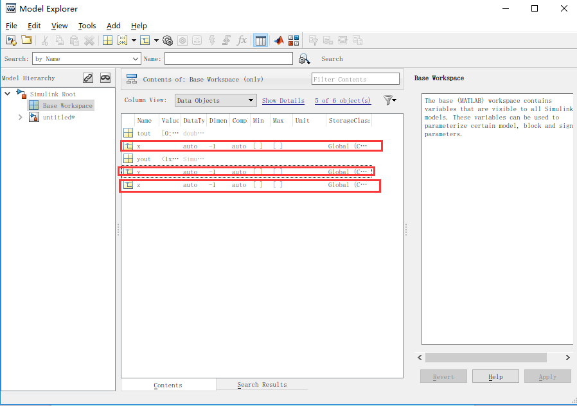The width and height of the screenshot is (577, 406).
Task: Click the Delete X toolbar icon
Action: (89, 40)
